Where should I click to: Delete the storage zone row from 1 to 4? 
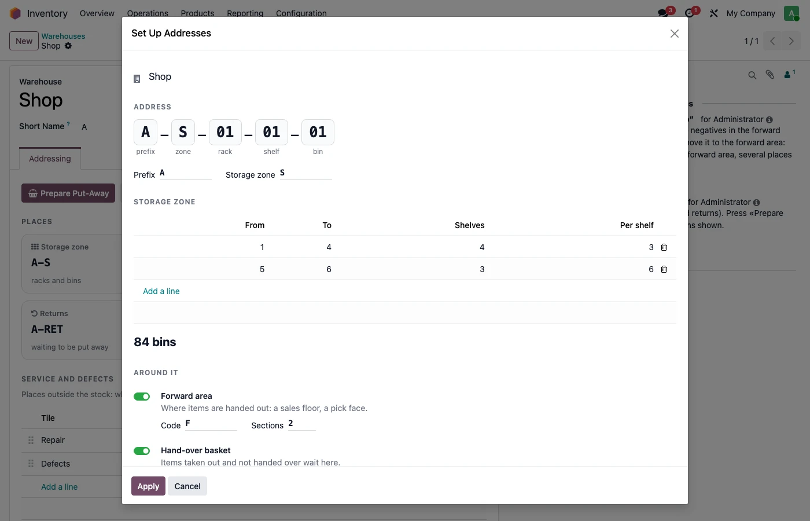[664, 247]
